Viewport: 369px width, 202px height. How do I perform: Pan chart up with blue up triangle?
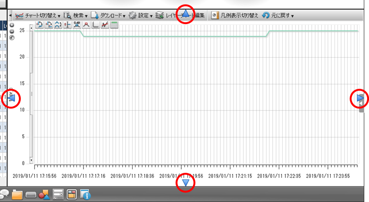tap(185, 14)
